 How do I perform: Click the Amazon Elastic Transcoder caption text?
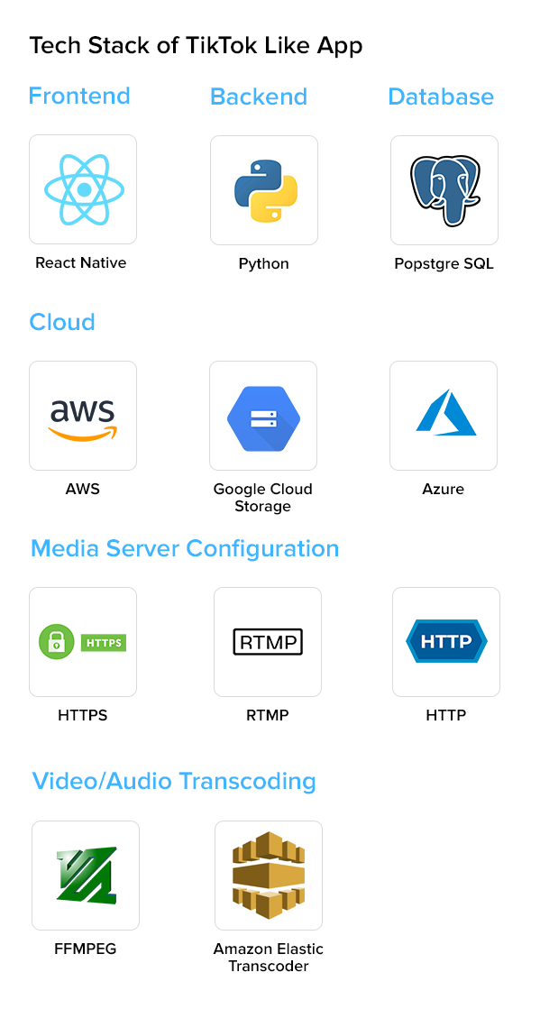(269, 958)
